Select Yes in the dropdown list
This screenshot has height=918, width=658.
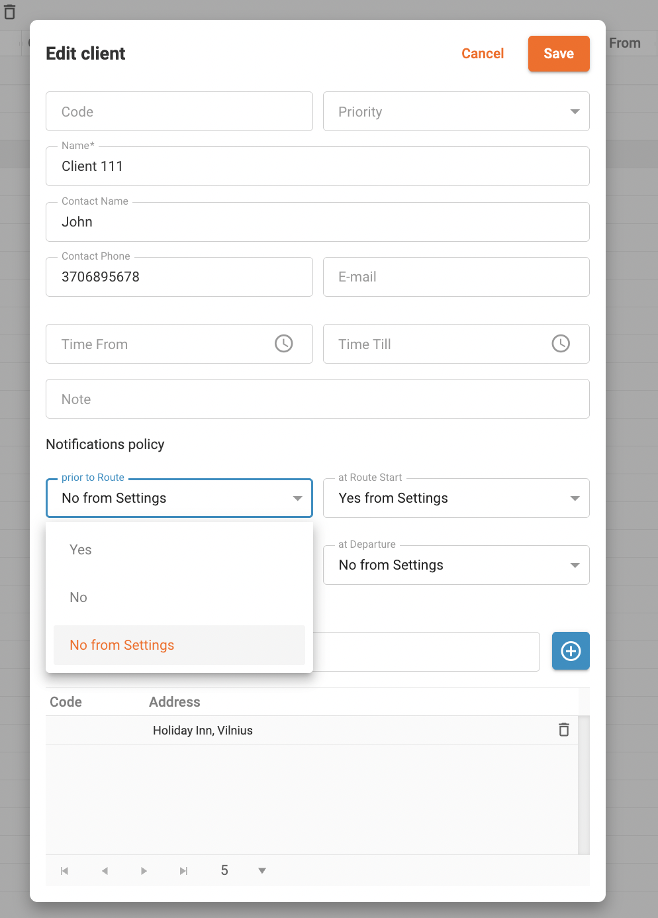pos(81,550)
